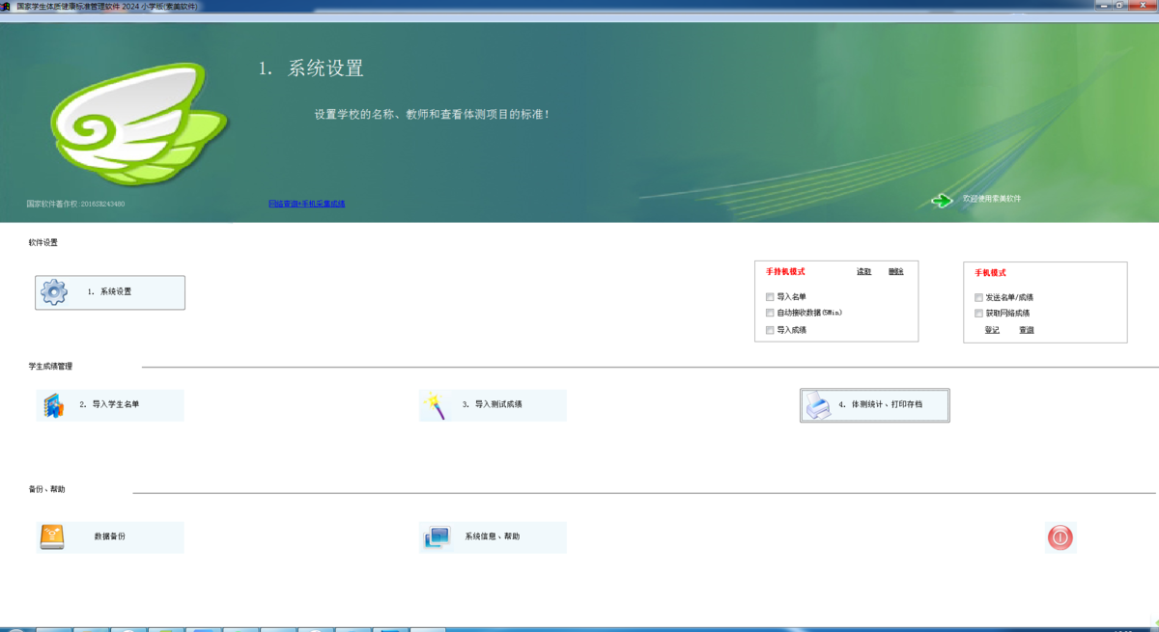The width and height of the screenshot is (1159, 632).
Task: Click 删除 in the 手持机模式 panel
Action: pos(895,271)
